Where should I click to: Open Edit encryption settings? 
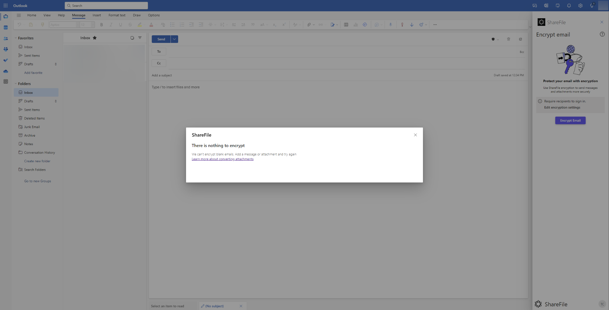[x=562, y=107]
